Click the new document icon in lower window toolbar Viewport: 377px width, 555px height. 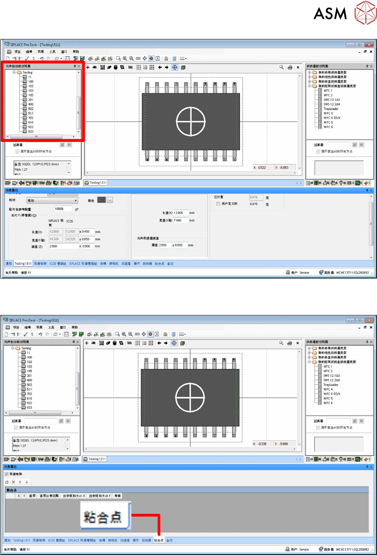coord(7,333)
